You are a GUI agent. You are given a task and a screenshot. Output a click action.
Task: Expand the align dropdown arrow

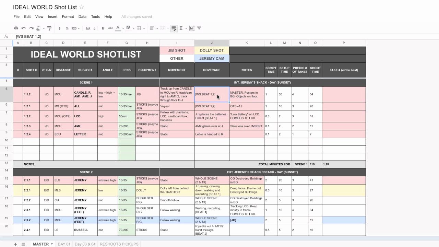157,28
